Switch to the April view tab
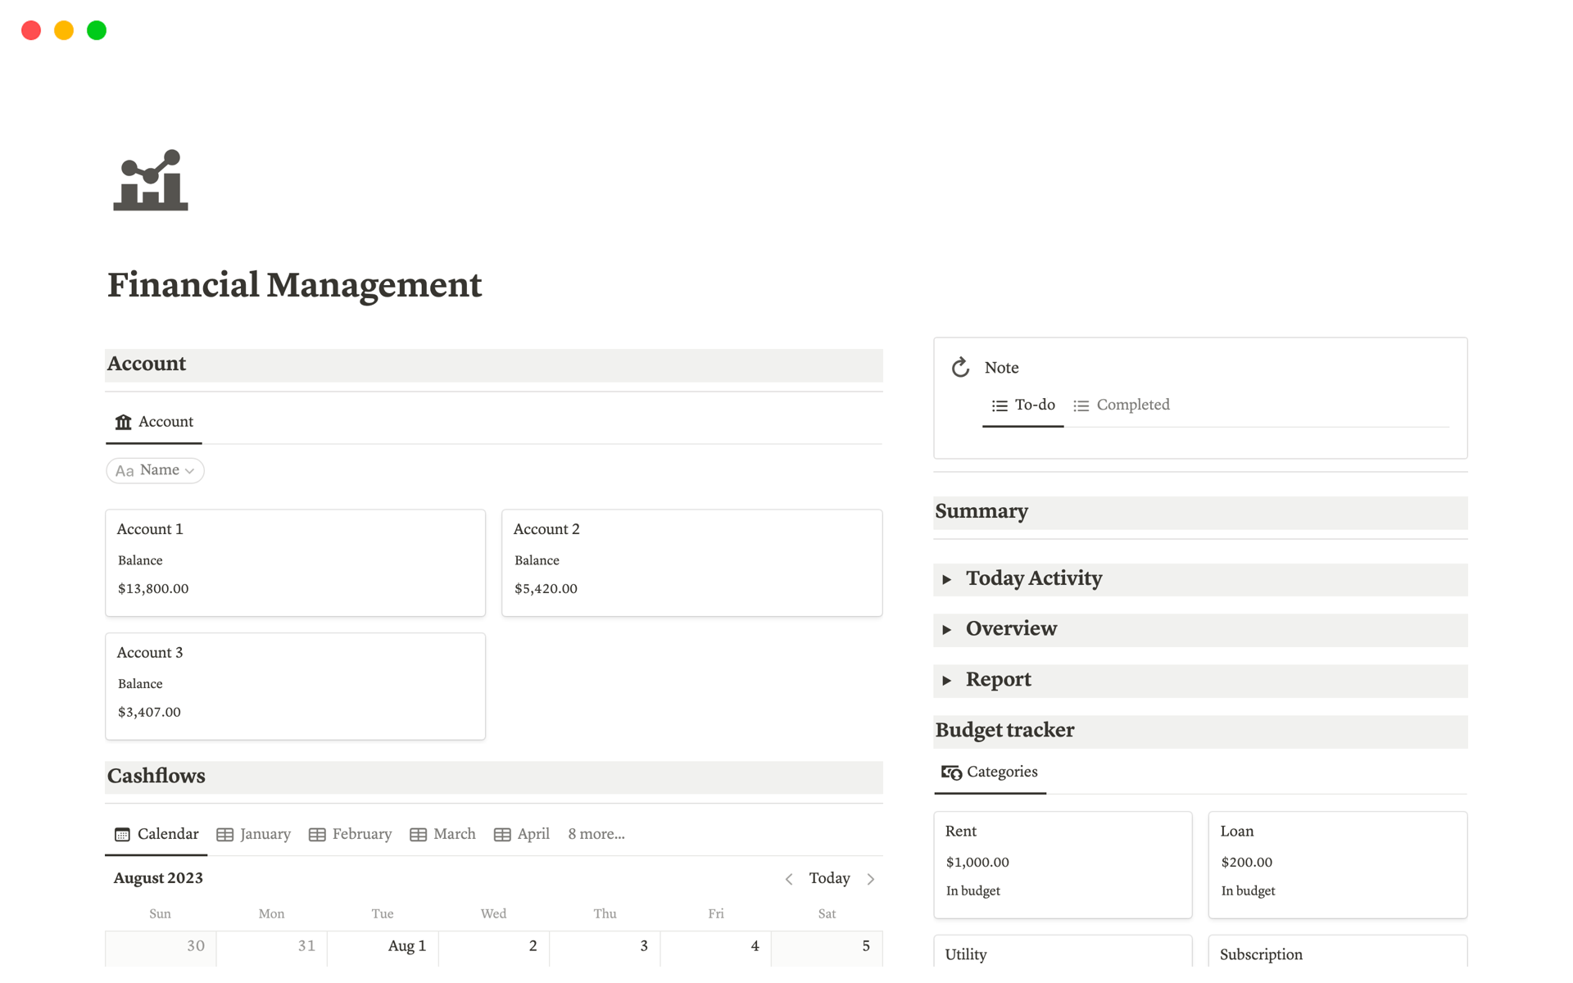 point(533,834)
